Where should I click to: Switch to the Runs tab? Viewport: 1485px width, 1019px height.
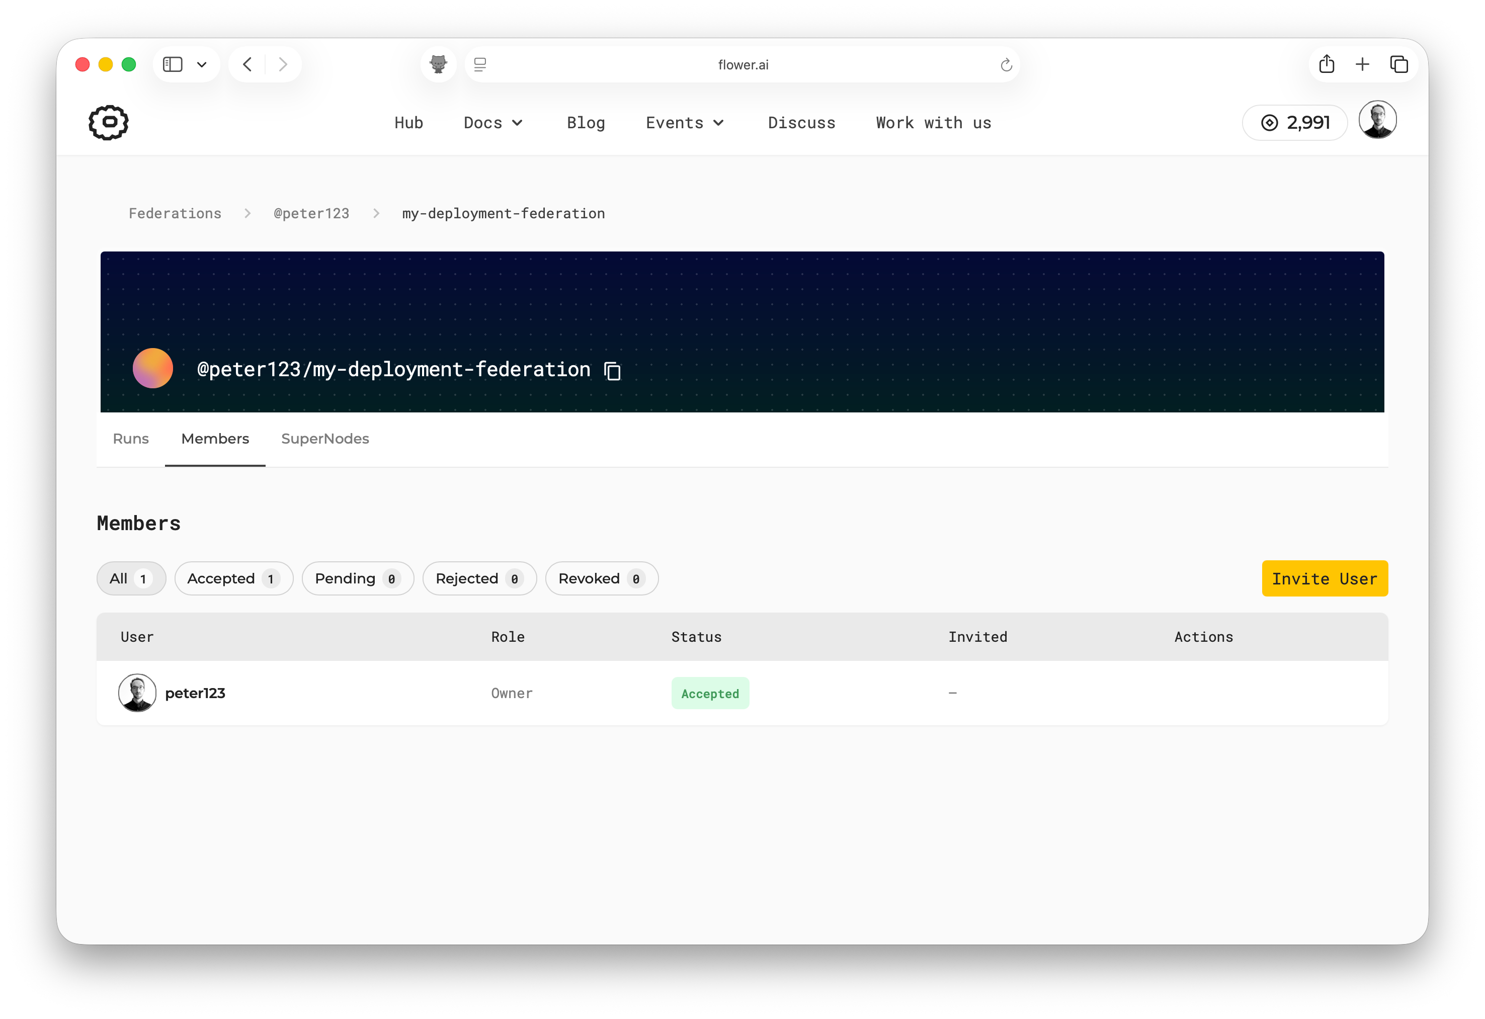131,439
